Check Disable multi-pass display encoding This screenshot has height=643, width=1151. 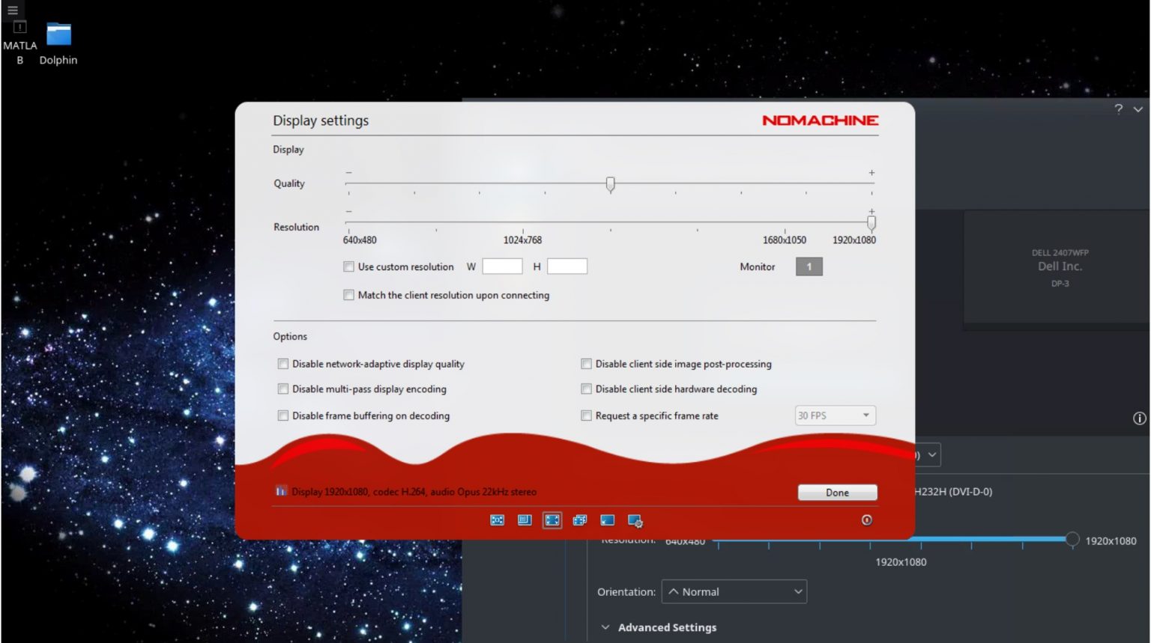[x=283, y=389]
